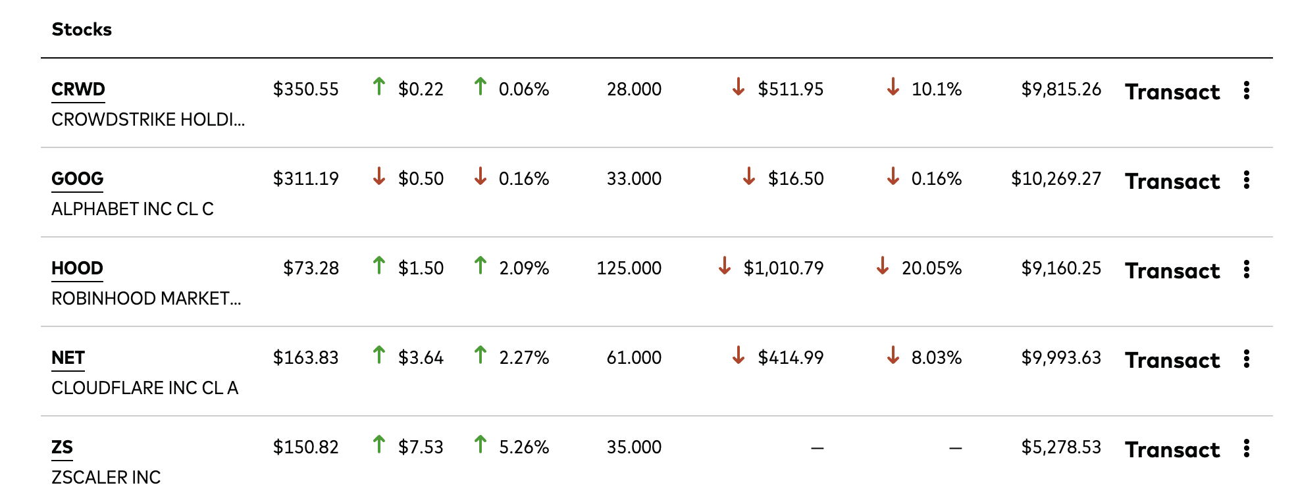Click Transact for Alphabet Inc
Image resolution: width=1298 pixels, height=504 pixels.
1172,181
